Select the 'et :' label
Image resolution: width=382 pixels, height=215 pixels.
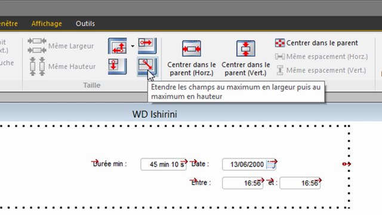pyautogui.click(x=273, y=182)
